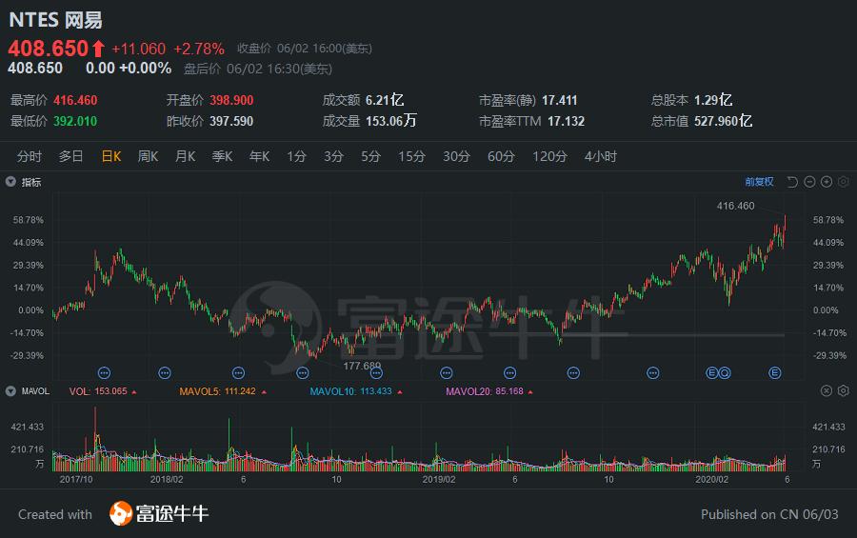Select the 周K weekly chart tab
Screen dimensions: 857x538
pos(148,156)
